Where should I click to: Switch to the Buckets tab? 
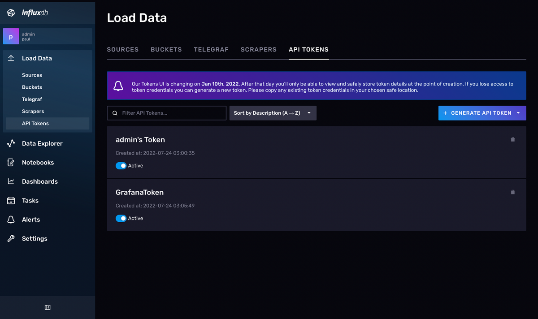[x=166, y=50]
